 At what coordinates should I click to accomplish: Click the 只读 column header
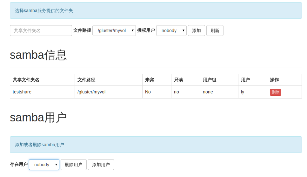point(186,80)
